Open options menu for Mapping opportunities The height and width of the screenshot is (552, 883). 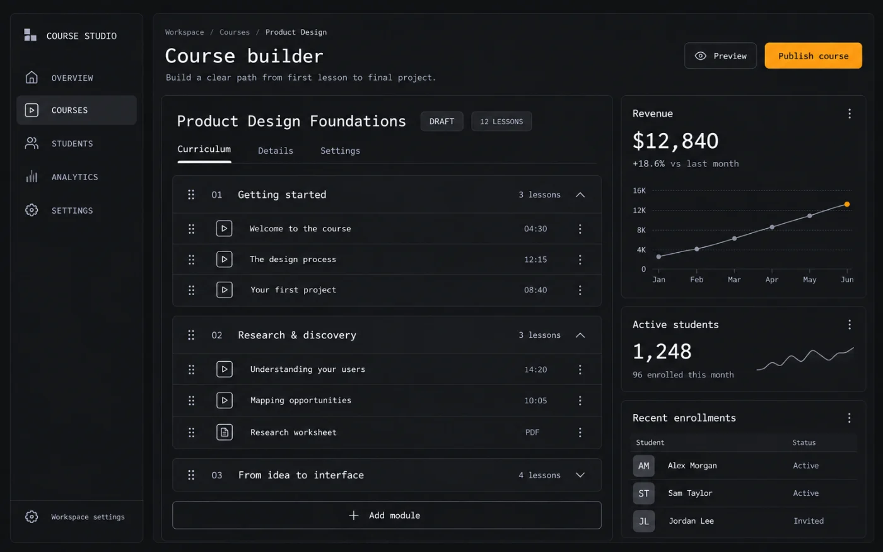pyautogui.click(x=580, y=400)
